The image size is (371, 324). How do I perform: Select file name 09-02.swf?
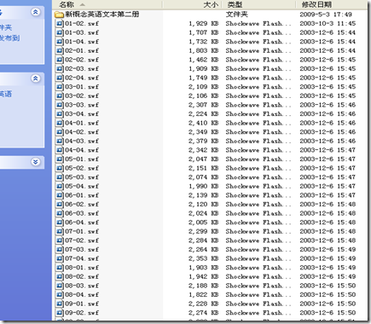click(82, 313)
